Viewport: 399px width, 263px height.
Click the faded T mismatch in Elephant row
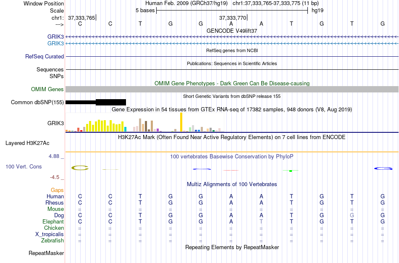coord(261,221)
